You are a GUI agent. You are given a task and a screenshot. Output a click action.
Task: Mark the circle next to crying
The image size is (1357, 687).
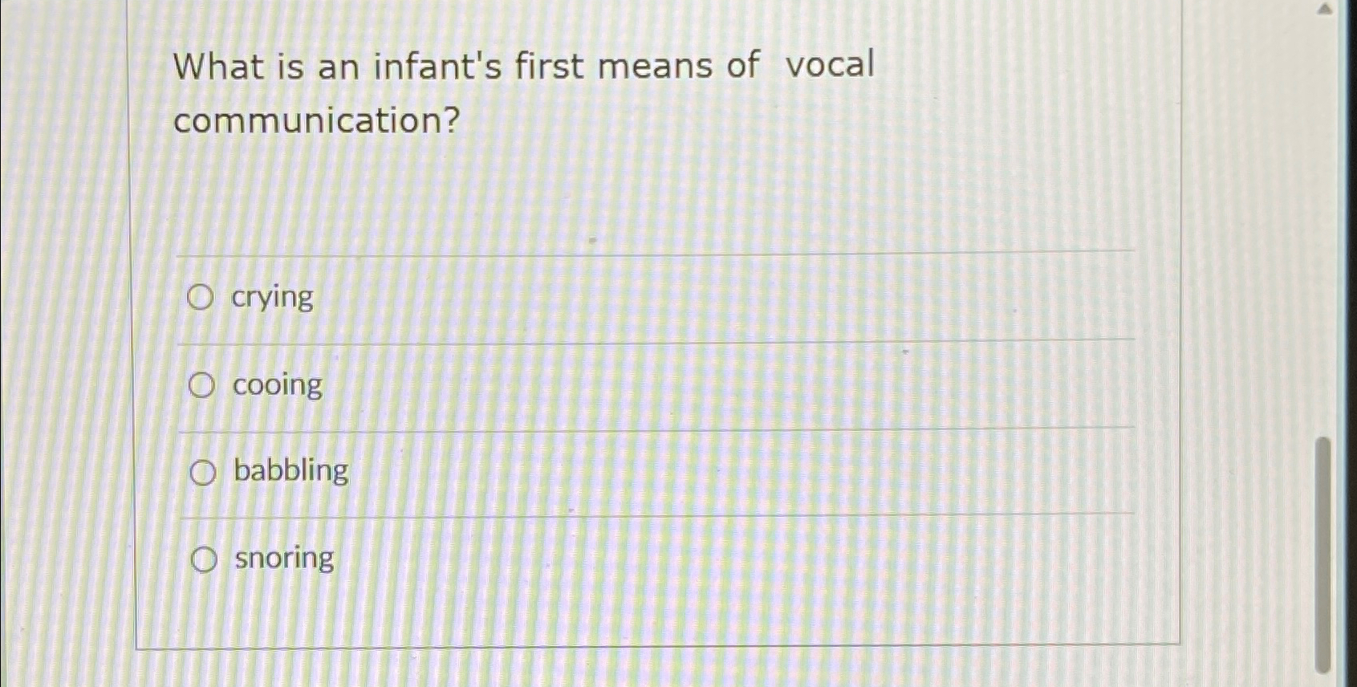(x=201, y=298)
